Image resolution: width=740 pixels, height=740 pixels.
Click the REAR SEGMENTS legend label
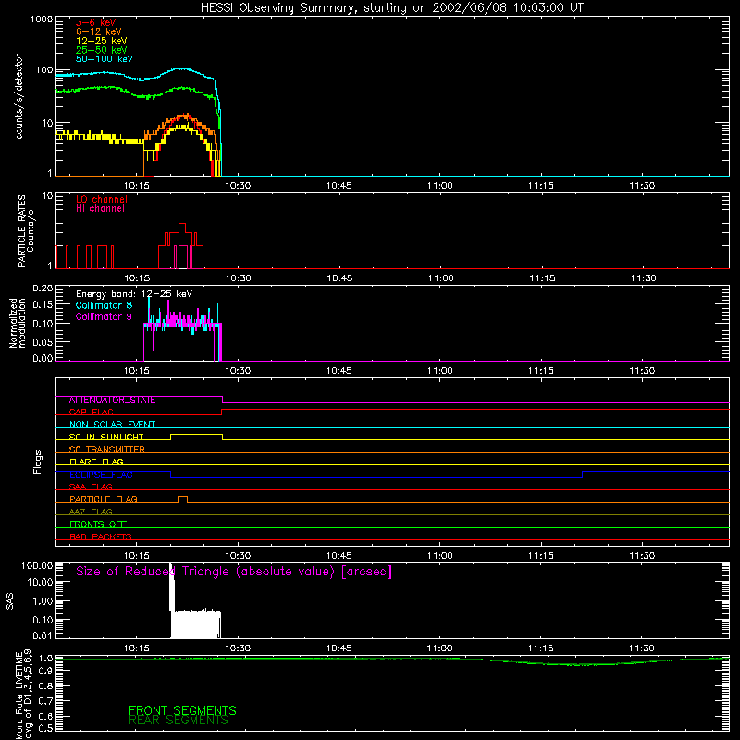[178, 720]
